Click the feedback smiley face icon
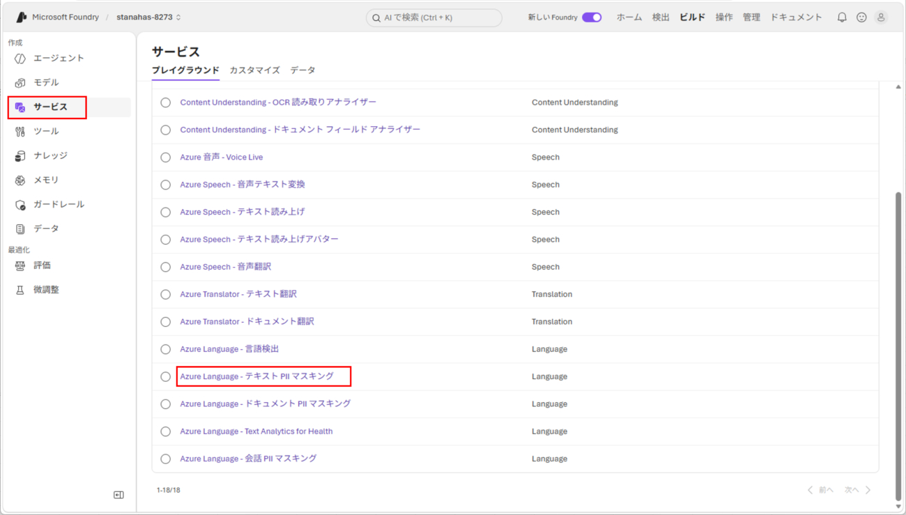 [861, 17]
